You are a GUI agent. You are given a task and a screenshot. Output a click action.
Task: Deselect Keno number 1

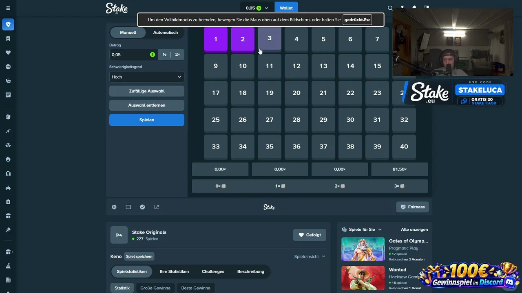216,39
